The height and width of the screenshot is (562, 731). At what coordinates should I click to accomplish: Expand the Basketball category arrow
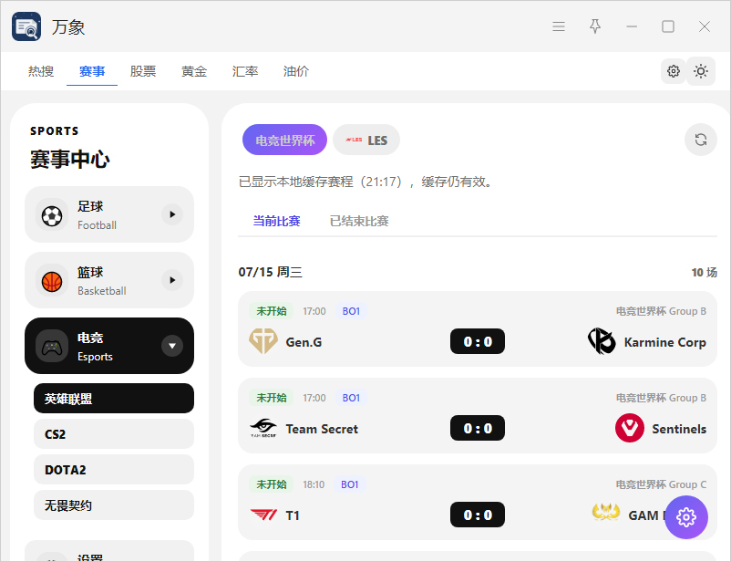click(x=172, y=280)
